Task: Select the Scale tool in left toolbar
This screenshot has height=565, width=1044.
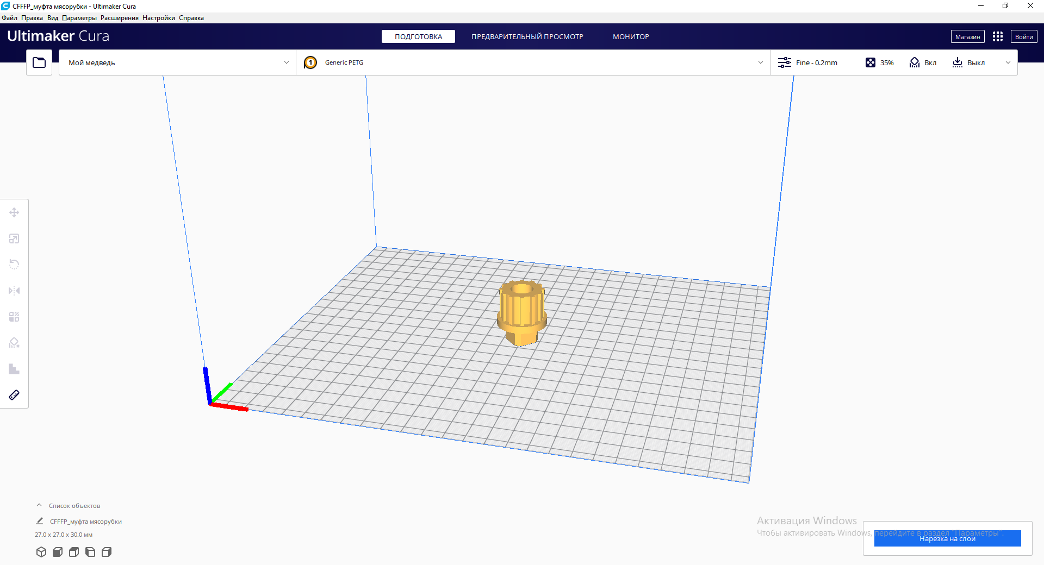Action: click(14, 238)
